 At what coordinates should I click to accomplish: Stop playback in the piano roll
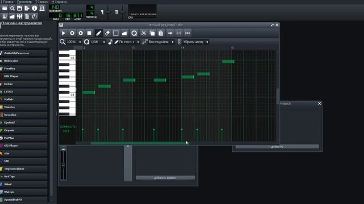point(89,33)
